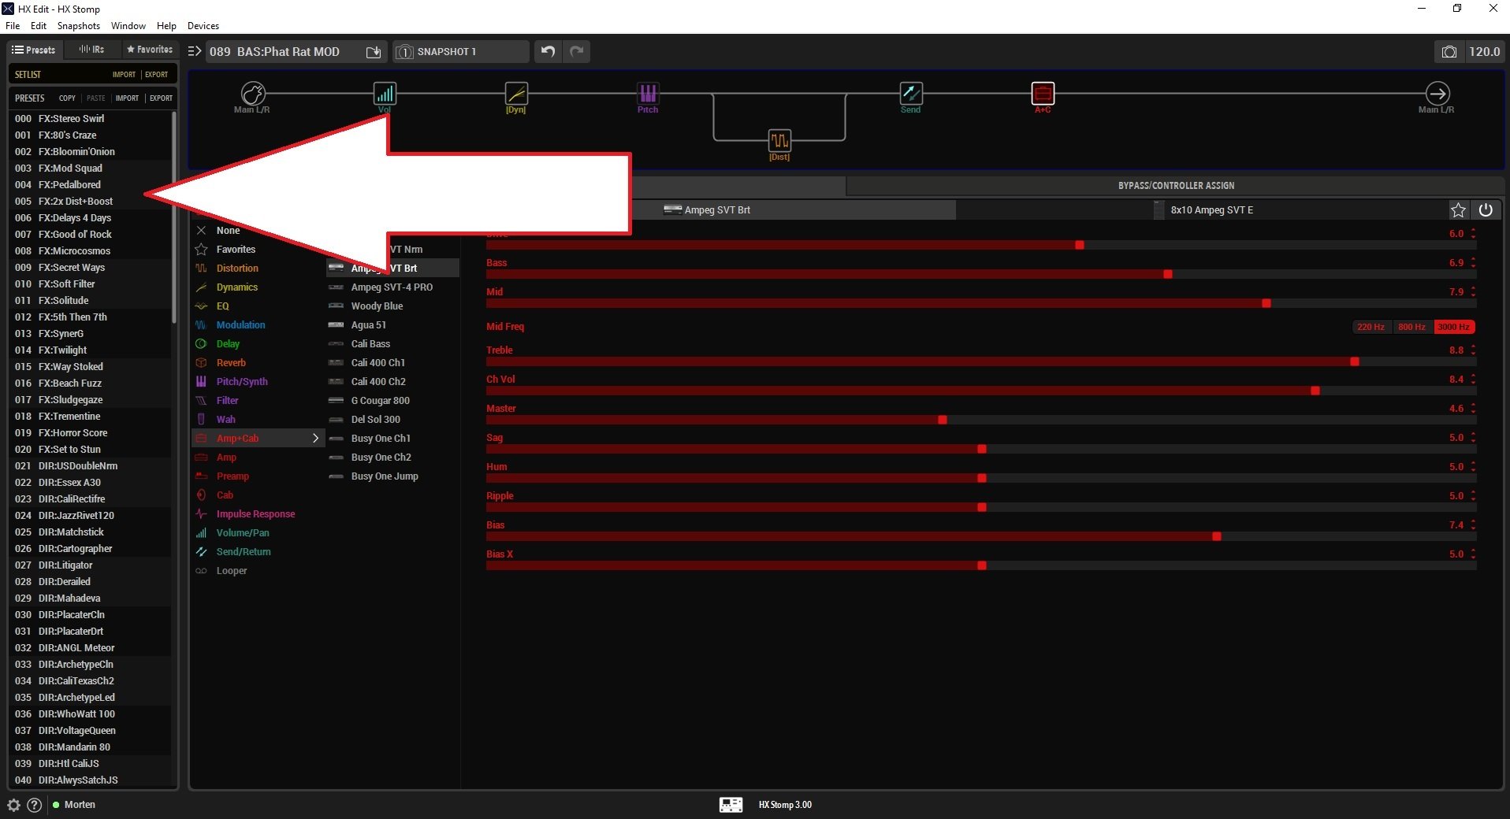The image size is (1510, 819).
Task: Open the Edit menu
Action: 39,26
